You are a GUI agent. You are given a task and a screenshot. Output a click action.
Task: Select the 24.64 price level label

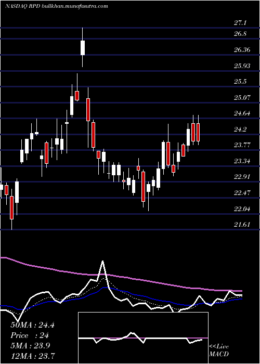click(242, 113)
